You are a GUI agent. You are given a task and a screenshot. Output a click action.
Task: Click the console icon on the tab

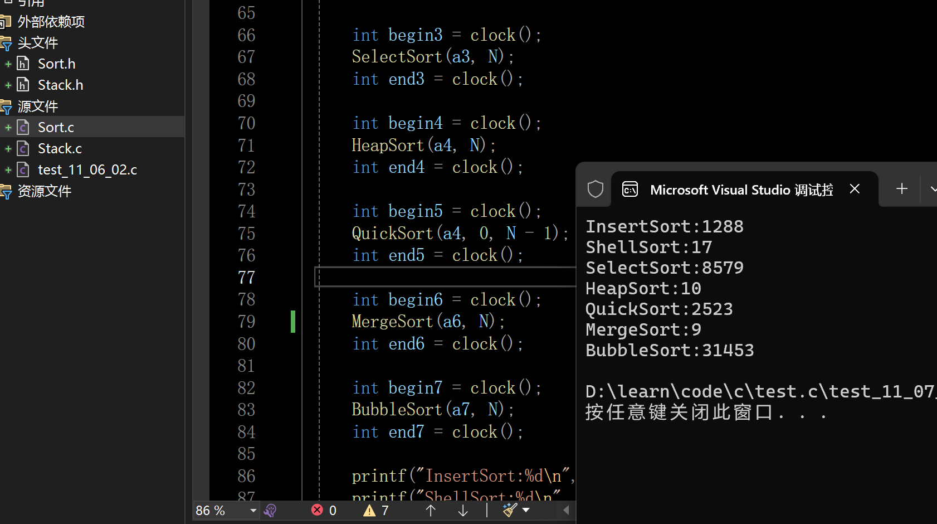click(630, 190)
